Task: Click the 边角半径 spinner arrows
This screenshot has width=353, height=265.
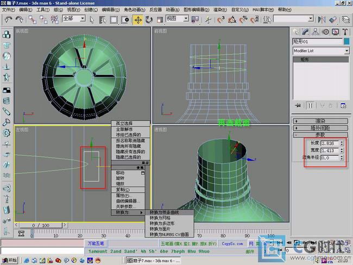Action: point(342,157)
